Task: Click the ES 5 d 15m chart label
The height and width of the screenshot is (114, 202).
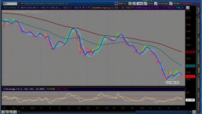Action: pos(10,8)
